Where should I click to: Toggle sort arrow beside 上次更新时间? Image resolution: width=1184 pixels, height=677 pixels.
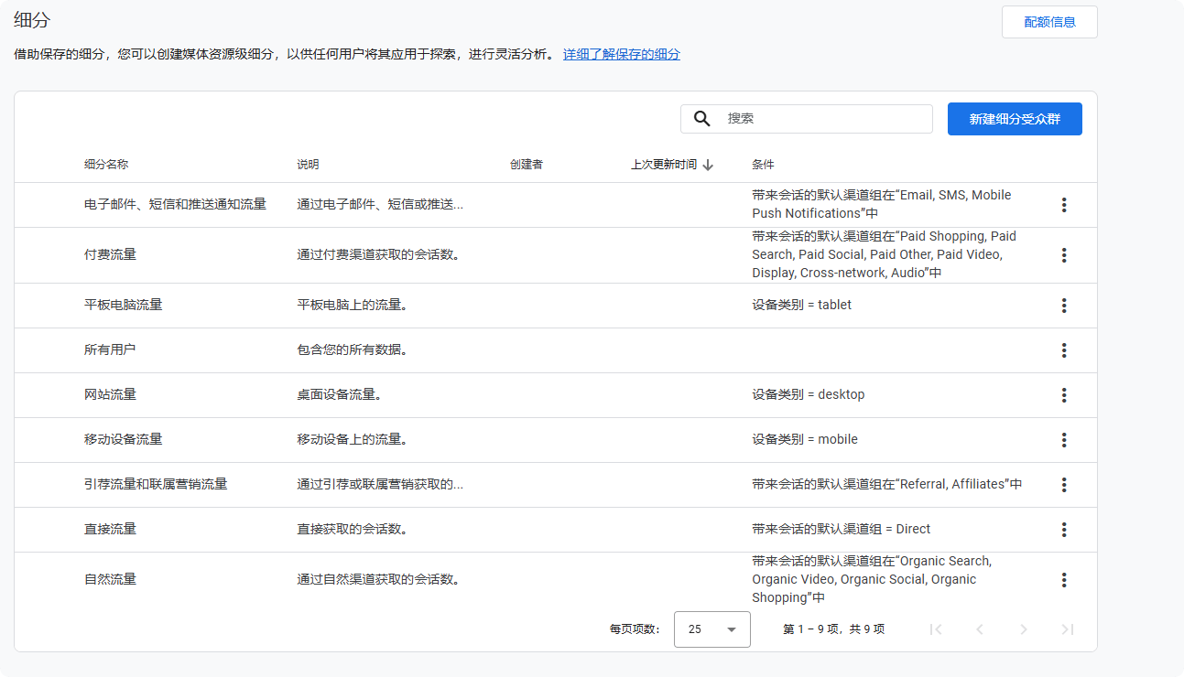coord(708,165)
